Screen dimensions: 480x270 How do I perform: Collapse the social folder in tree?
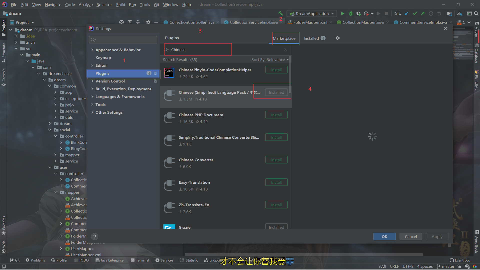point(50,130)
